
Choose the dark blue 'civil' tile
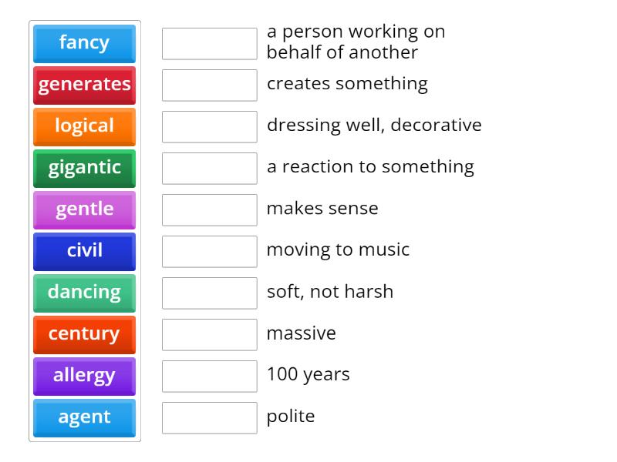click(x=84, y=251)
